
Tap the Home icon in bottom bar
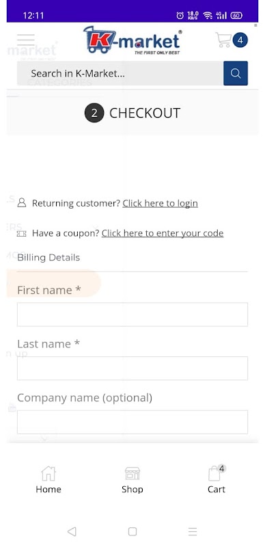48,474
